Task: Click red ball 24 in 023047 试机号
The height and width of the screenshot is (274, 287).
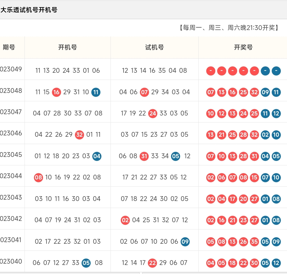Action: tap(153, 114)
